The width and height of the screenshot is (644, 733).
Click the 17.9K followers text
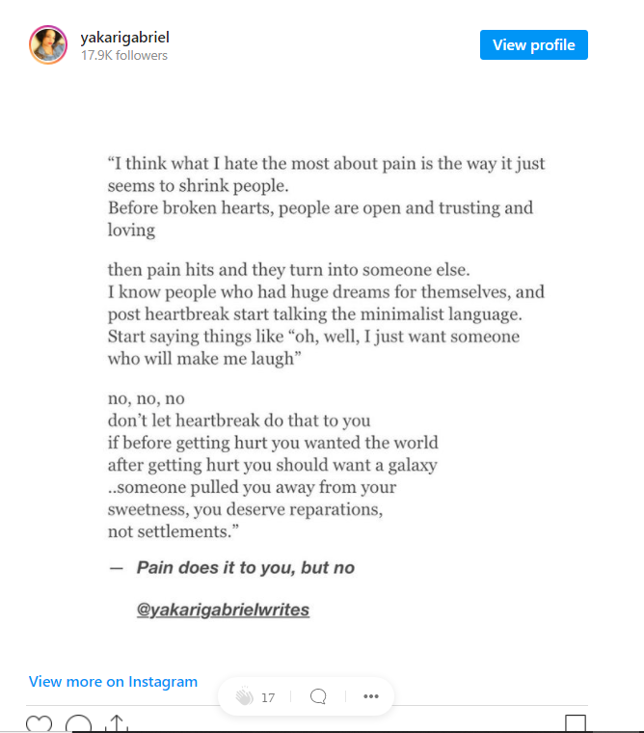coord(124,55)
